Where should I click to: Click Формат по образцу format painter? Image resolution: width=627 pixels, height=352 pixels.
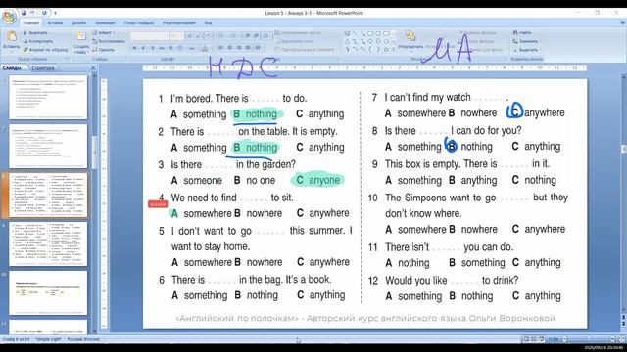point(45,50)
